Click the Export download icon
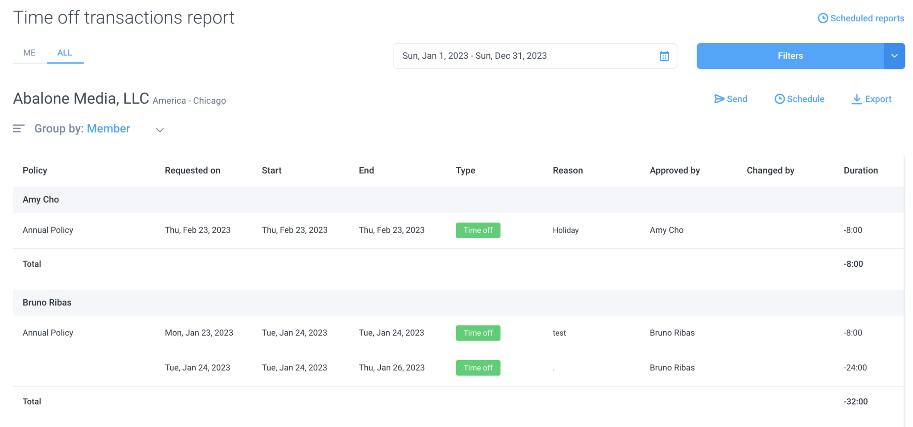Screen dimensions: 913x427 click(x=856, y=99)
